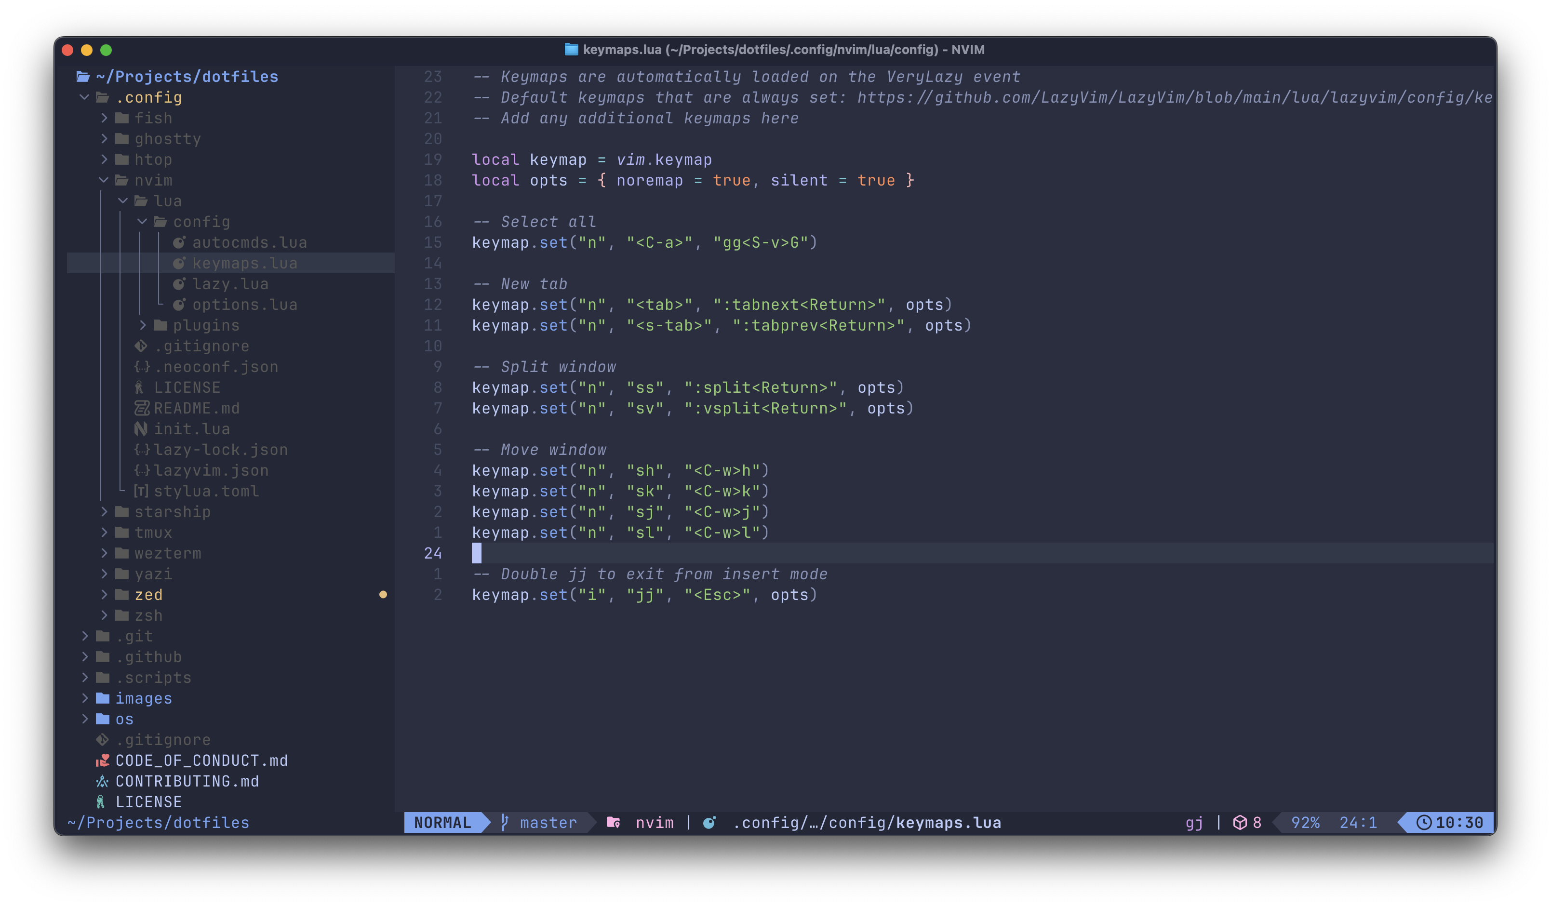Image resolution: width=1551 pixels, height=907 pixels.
Task: Click the 92% scroll position indicator
Action: pos(1305,822)
